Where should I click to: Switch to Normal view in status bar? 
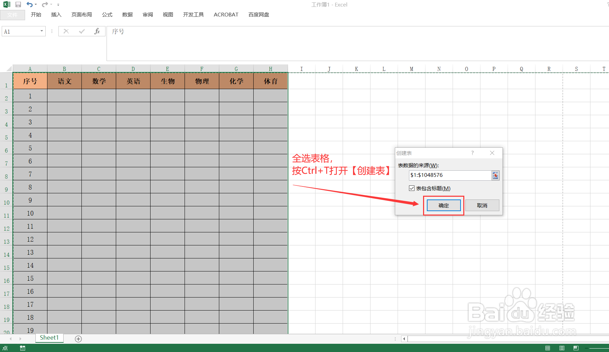(547, 348)
